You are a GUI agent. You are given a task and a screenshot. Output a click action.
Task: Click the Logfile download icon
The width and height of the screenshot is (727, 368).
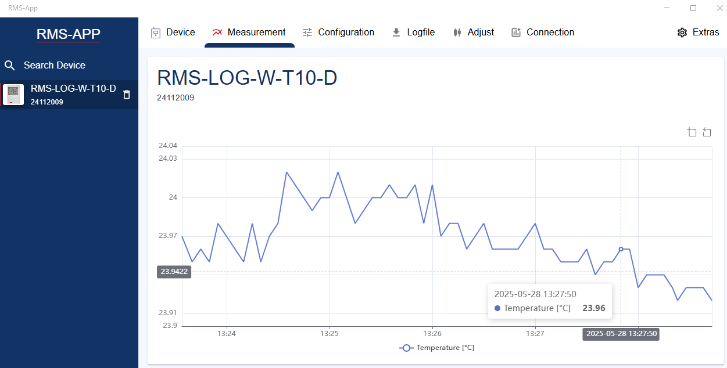[396, 33]
